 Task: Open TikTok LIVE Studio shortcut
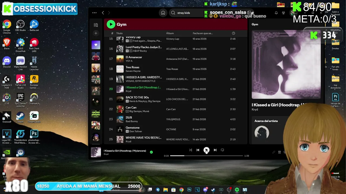[x=21, y=82]
